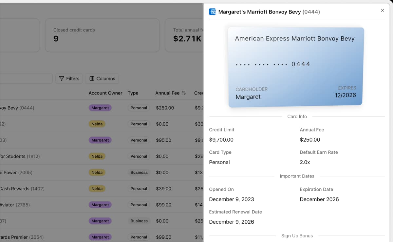Click Margaret tag in the $95.00 row
393x242 pixels.
[100, 140]
